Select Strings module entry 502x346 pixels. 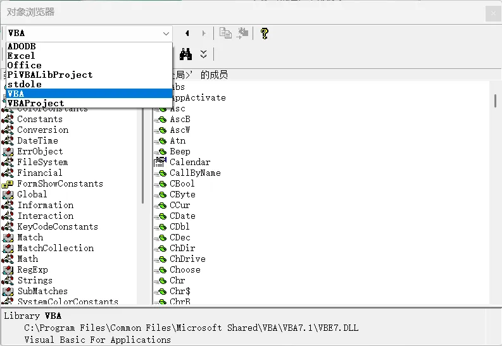pos(35,280)
